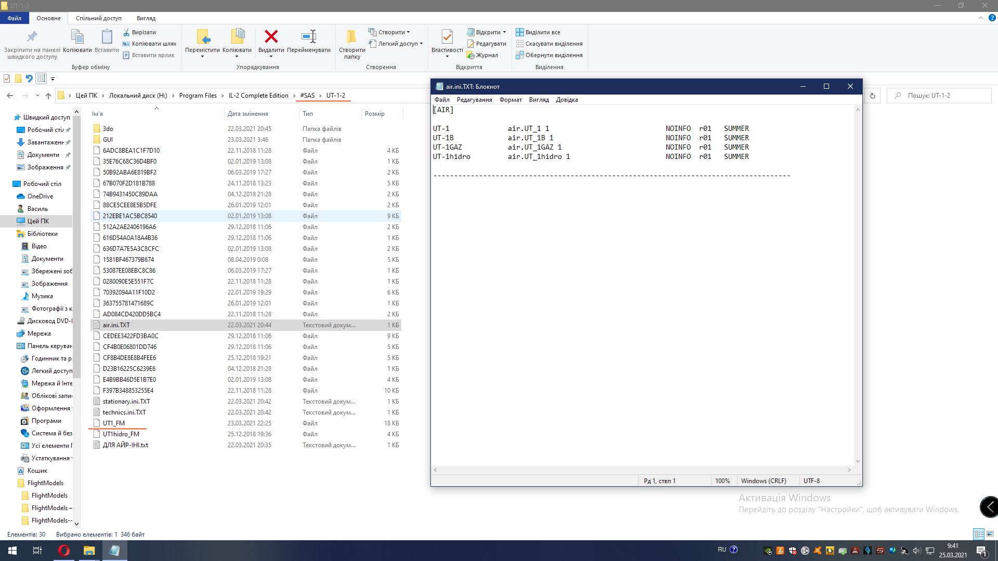Click the Properties (Властивості) icon
The image size is (998, 561).
coord(447,37)
